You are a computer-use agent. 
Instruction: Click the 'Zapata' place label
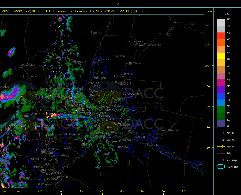point(66,167)
